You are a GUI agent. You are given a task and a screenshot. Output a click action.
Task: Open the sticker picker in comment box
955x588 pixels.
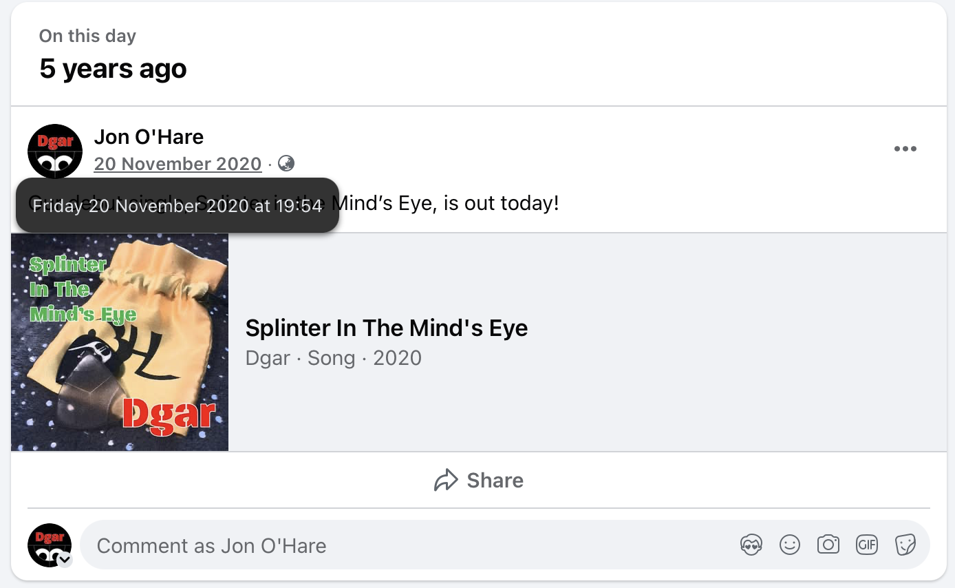(x=905, y=545)
